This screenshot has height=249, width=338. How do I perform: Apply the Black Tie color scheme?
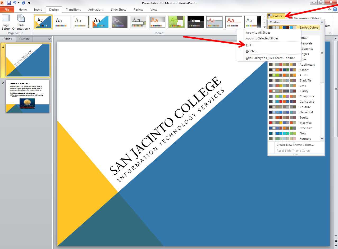[294, 80]
